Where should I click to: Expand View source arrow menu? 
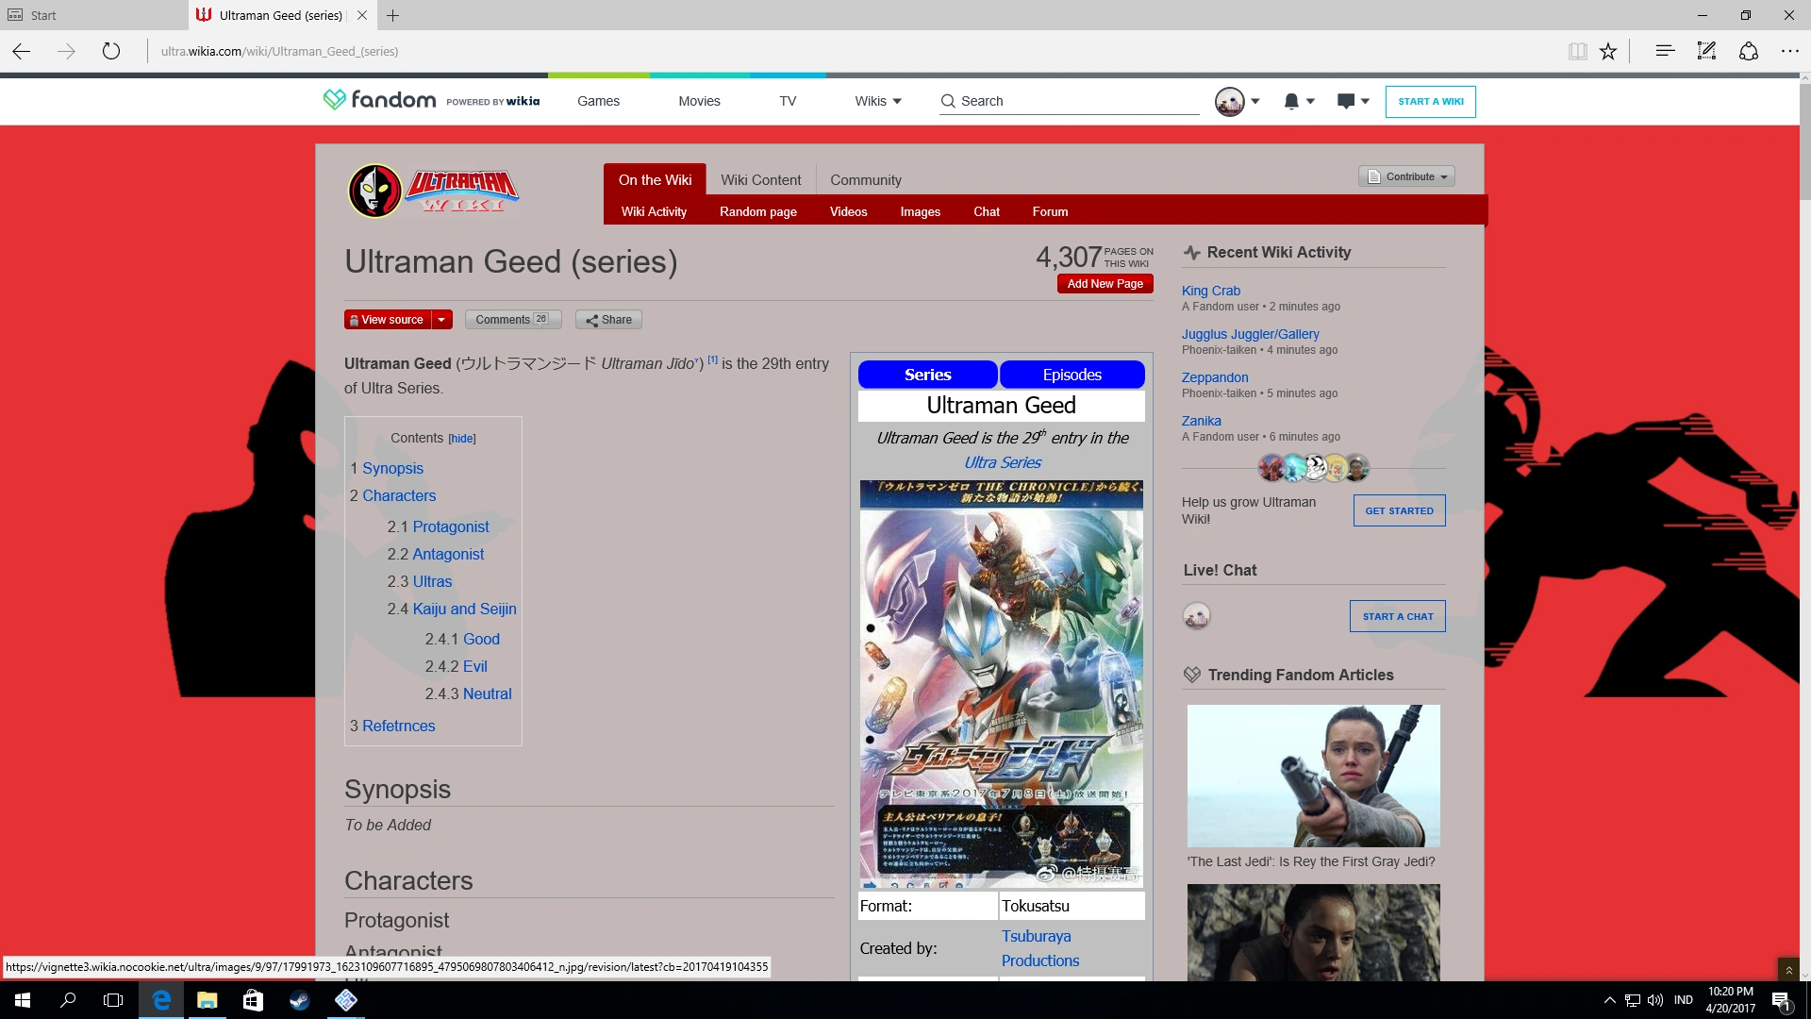tap(441, 320)
